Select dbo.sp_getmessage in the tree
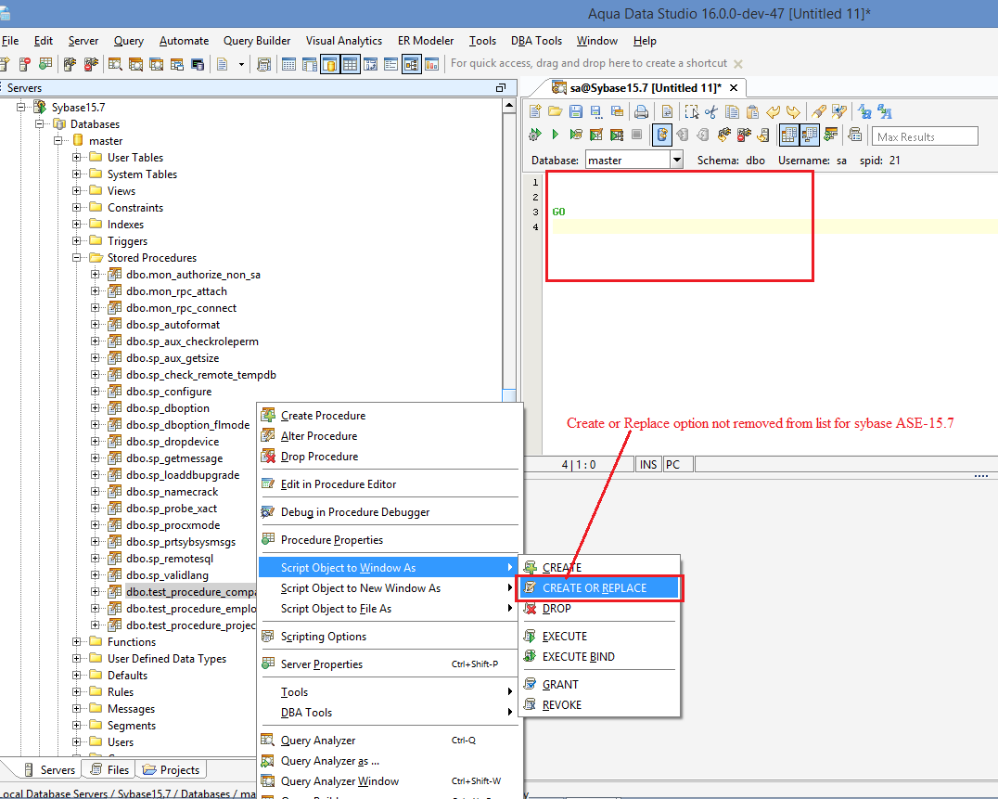The width and height of the screenshot is (998, 799). (174, 458)
